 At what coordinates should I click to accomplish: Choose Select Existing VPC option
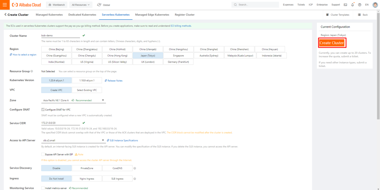(87, 90)
